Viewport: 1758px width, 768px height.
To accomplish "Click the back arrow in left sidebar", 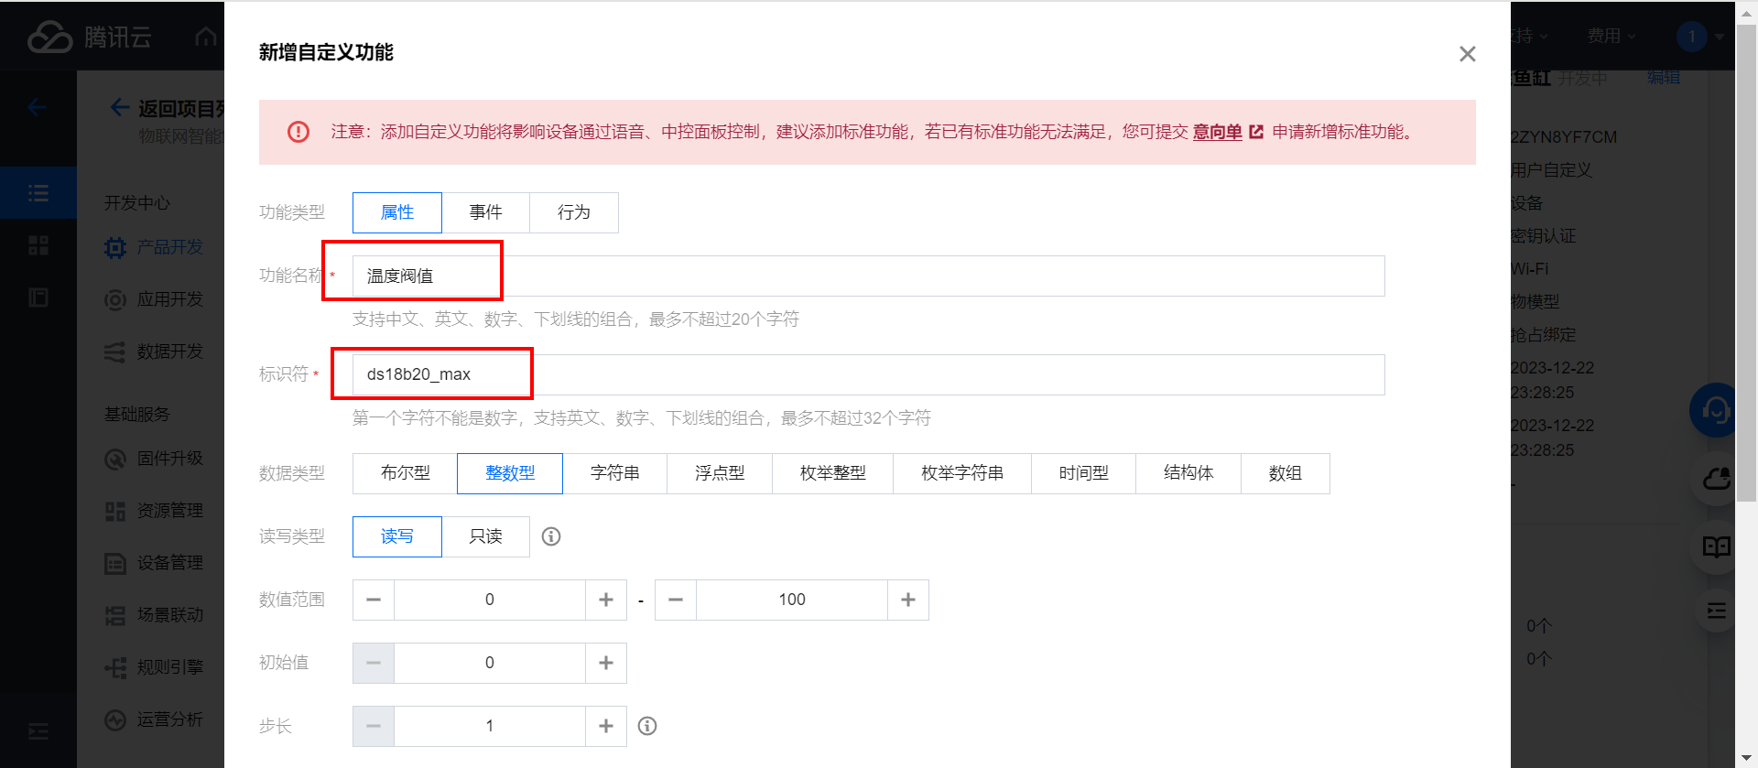I will pos(38,108).
